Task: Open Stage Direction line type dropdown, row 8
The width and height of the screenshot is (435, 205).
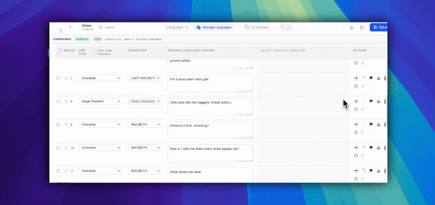Action: point(100,101)
